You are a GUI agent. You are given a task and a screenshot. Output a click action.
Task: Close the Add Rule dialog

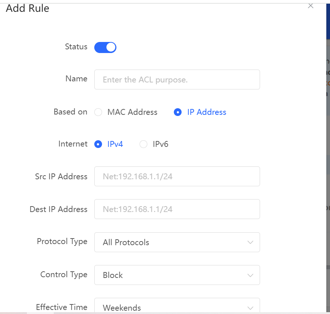pos(310,6)
